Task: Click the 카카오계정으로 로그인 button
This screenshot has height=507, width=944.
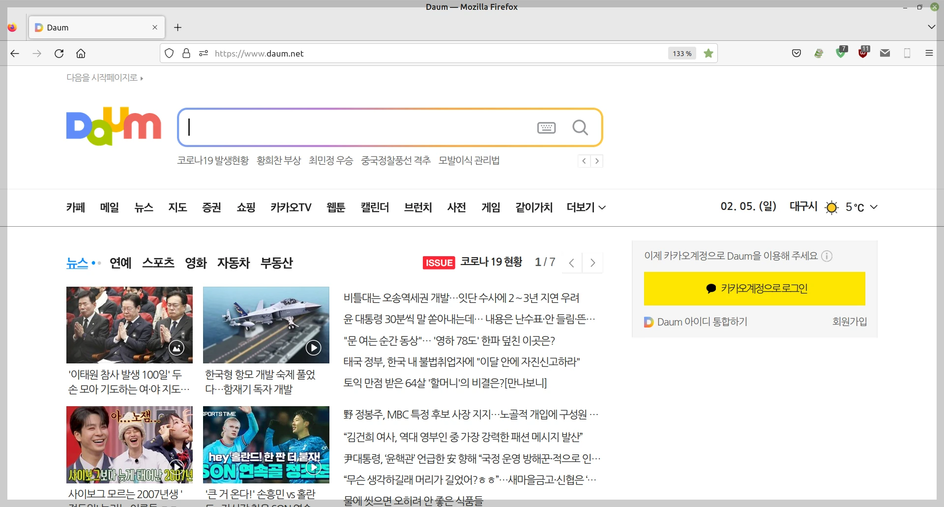Action: (754, 289)
